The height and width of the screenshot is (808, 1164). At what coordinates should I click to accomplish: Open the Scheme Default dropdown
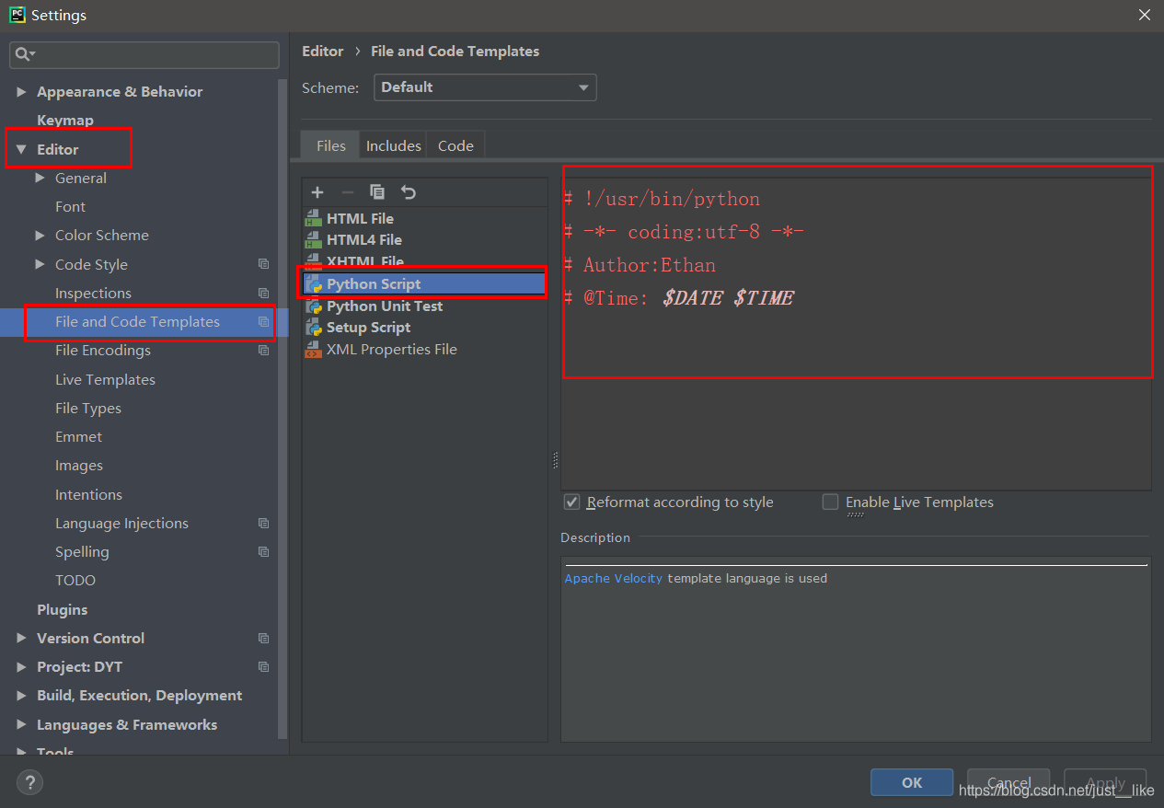485,87
